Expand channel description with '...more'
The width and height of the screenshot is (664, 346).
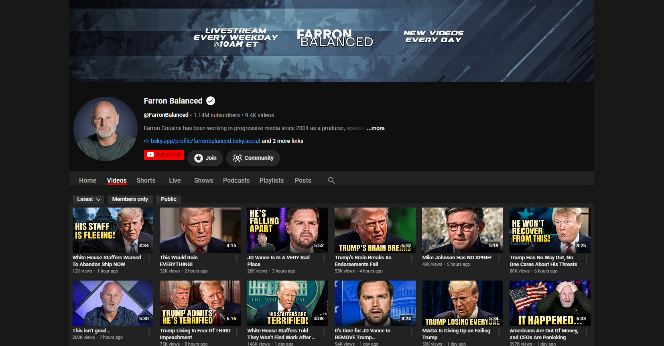(x=376, y=128)
